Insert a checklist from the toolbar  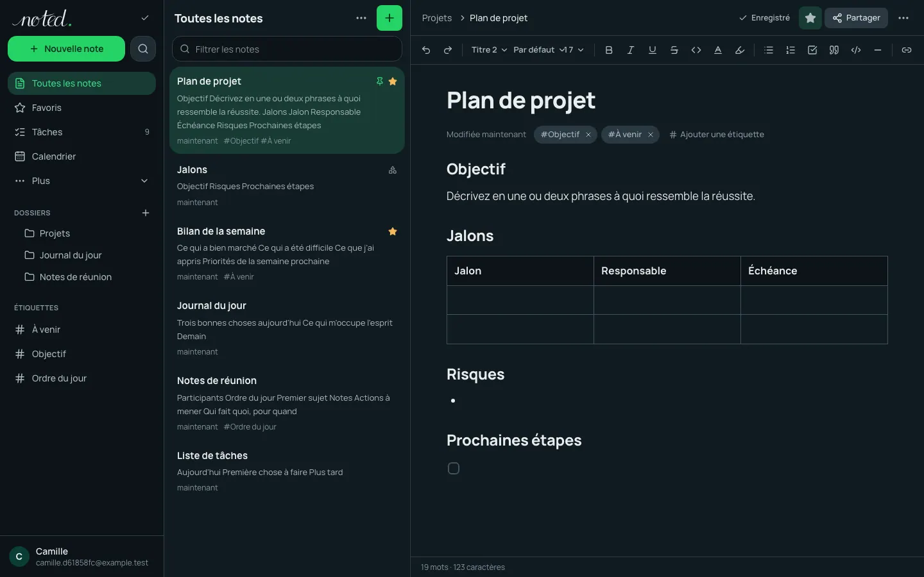pos(812,50)
